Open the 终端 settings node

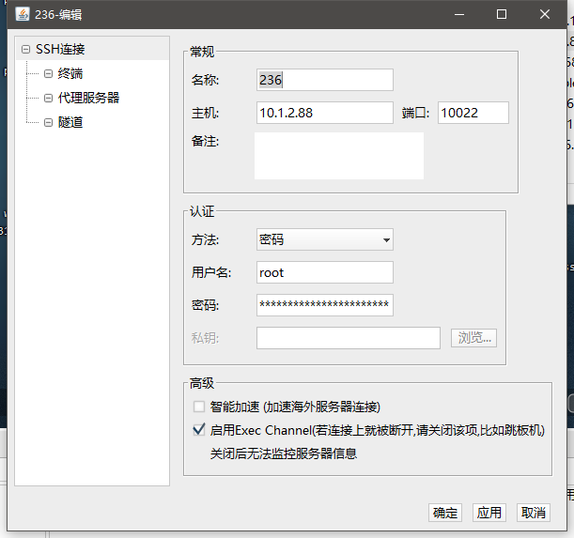tap(70, 73)
